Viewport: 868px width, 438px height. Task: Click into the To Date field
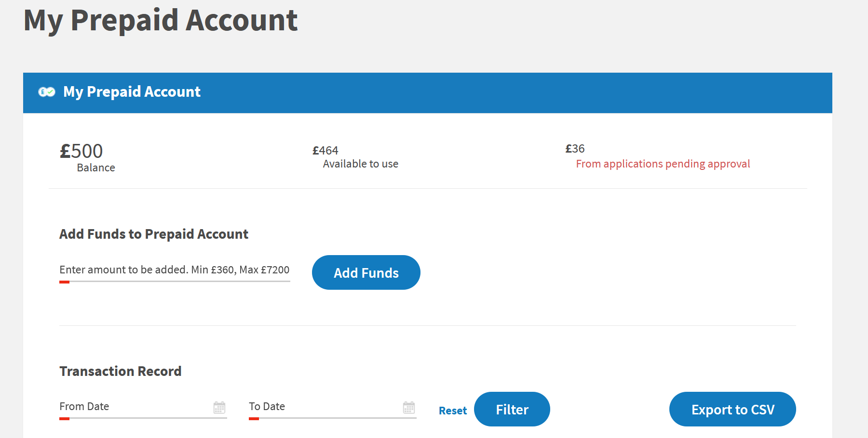pos(333,407)
